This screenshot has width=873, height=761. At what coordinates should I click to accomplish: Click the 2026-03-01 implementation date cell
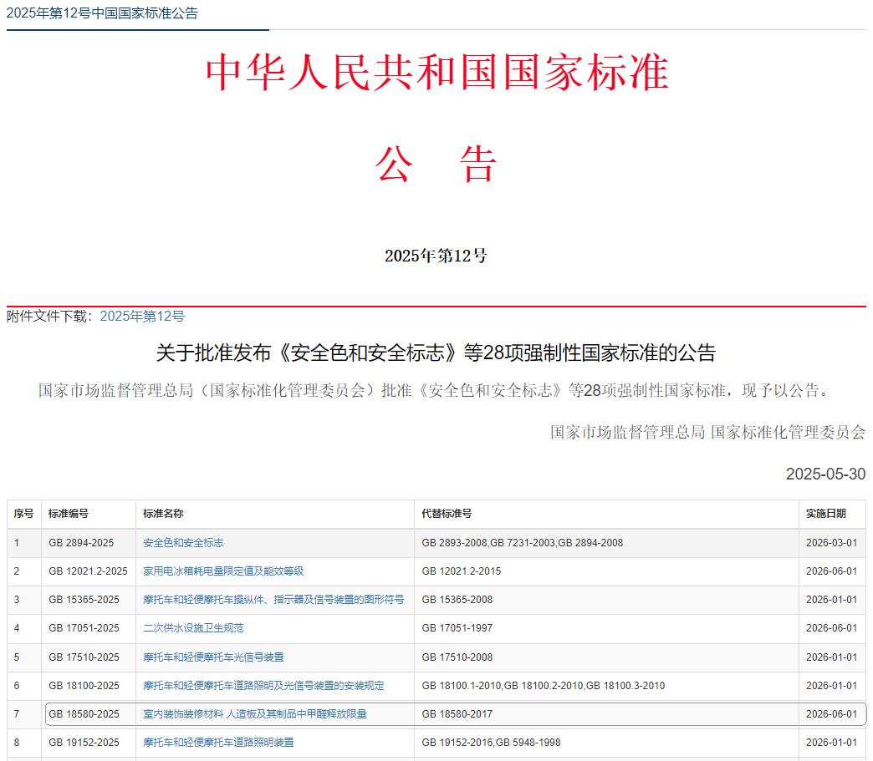pos(831,543)
